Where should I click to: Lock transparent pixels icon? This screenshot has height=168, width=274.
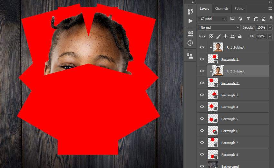click(x=211, y=36)
